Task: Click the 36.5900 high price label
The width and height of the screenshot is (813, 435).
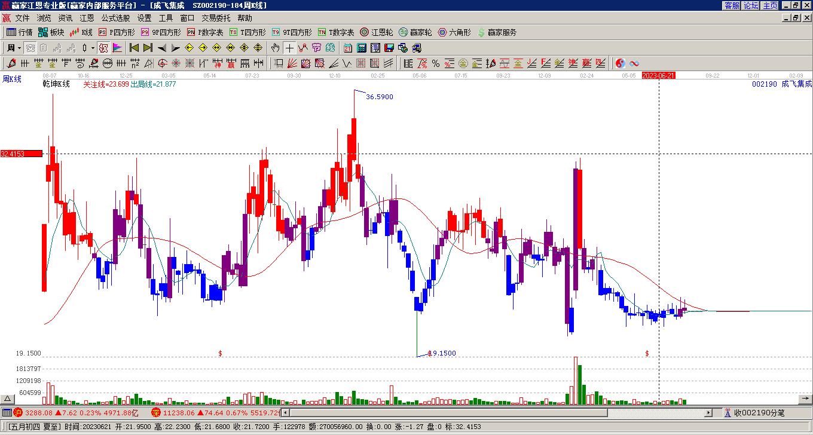Action: 380,97
